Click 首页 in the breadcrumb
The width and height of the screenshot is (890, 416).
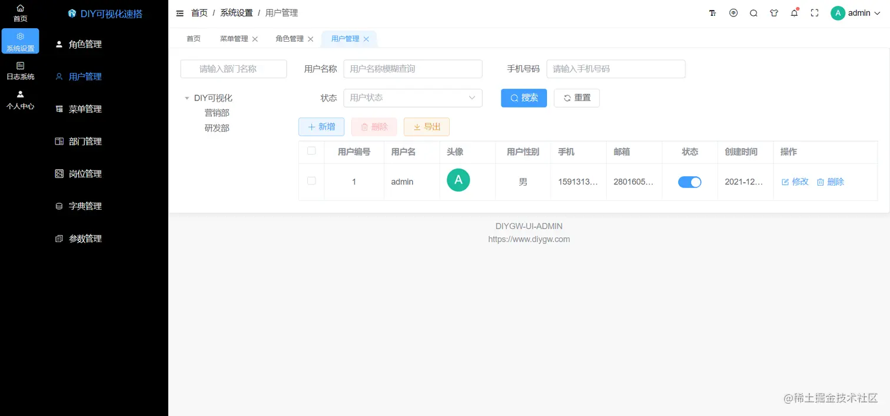point(200,13)
